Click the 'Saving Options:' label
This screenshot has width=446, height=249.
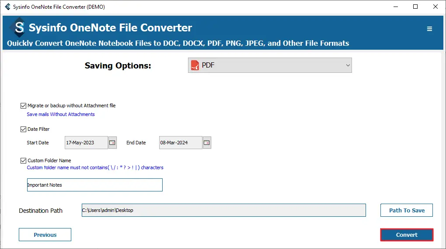click(118, 66)
